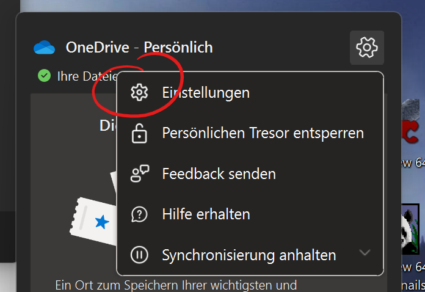
Task: Click the gear icon beside Einstellungen
Action: pyautogui.click(x=140, y=93)
